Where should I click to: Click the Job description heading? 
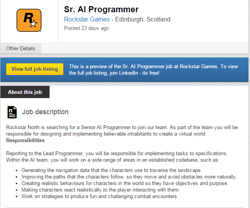pos(45,112)
